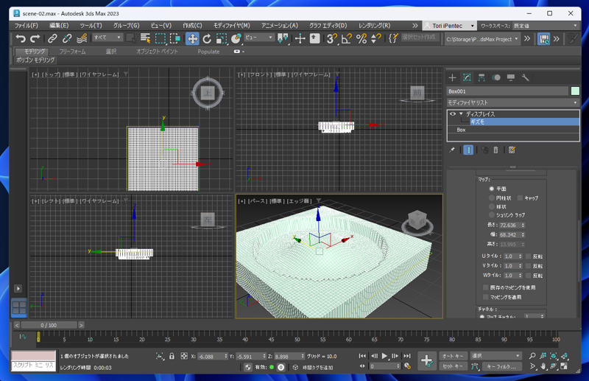This screenshot has height=381, width=589.
Task: Enable マッピングを適用 checkbox
Action: [x=485, y=297]
